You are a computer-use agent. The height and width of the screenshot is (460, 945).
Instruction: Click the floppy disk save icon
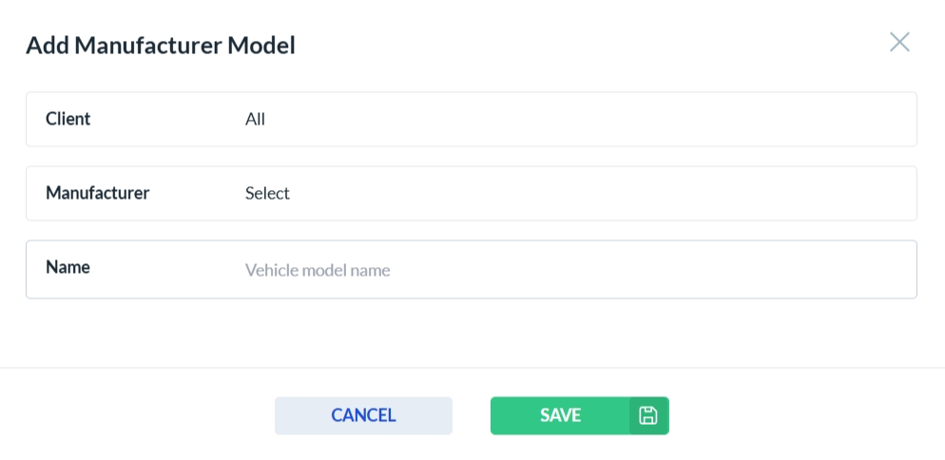[648, 415]
